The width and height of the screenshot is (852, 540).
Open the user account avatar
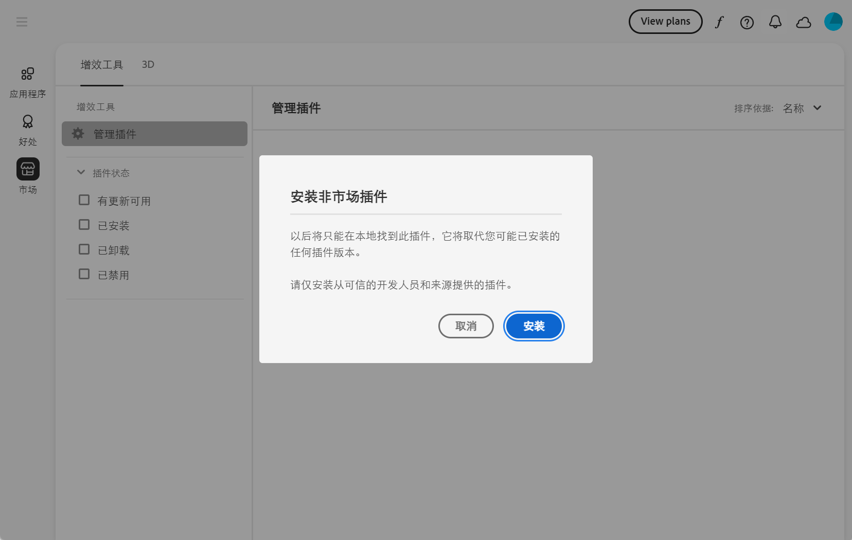(833, 22)
